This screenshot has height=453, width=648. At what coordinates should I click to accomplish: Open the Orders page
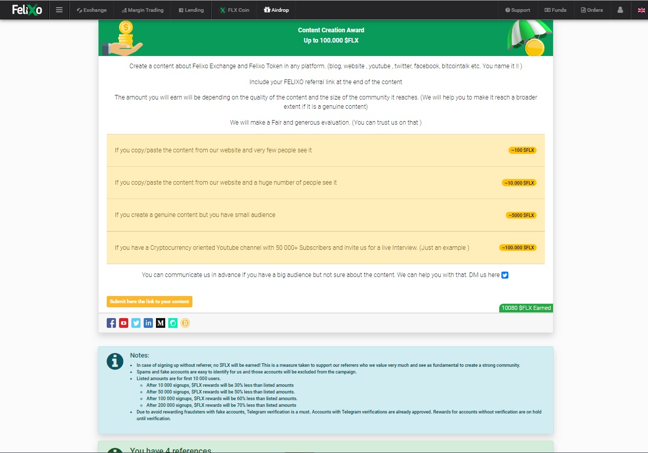592,10
